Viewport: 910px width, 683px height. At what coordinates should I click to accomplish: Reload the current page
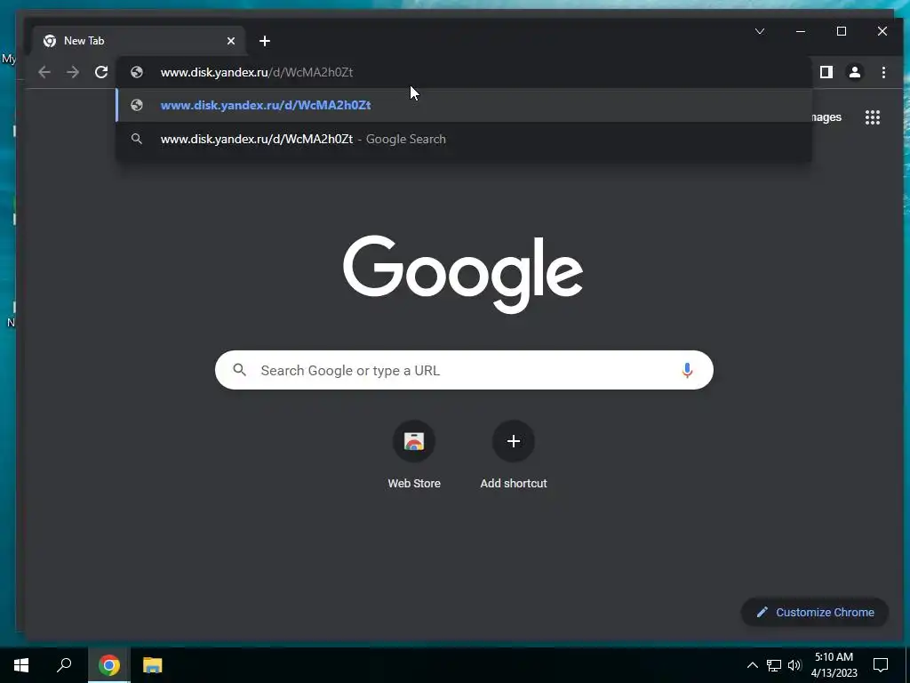[101, 72]
